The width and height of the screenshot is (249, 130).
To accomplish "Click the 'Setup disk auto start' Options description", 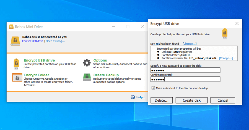I will point(120,66).
